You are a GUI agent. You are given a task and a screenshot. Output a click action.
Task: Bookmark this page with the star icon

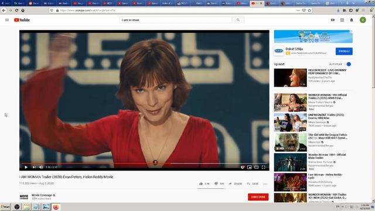click(309, 11)
